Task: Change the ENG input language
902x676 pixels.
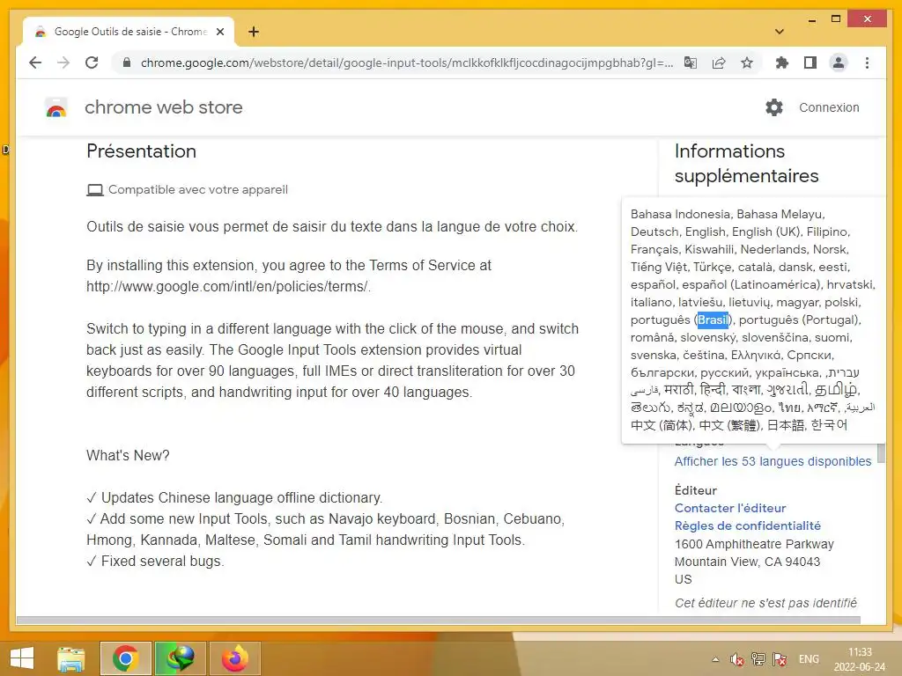Action: (809, 659)
